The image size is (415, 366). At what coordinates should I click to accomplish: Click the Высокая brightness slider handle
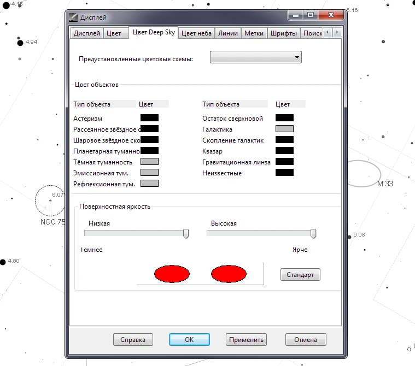pyautogui.click(x=313, y=233)
